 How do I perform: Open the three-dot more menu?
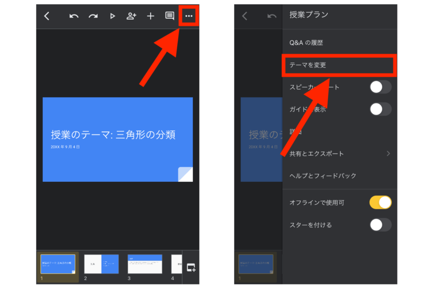coord(189,16)
